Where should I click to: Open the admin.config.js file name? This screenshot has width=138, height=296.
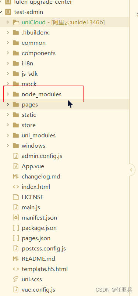pyautogui.click(x=42, y=156)
